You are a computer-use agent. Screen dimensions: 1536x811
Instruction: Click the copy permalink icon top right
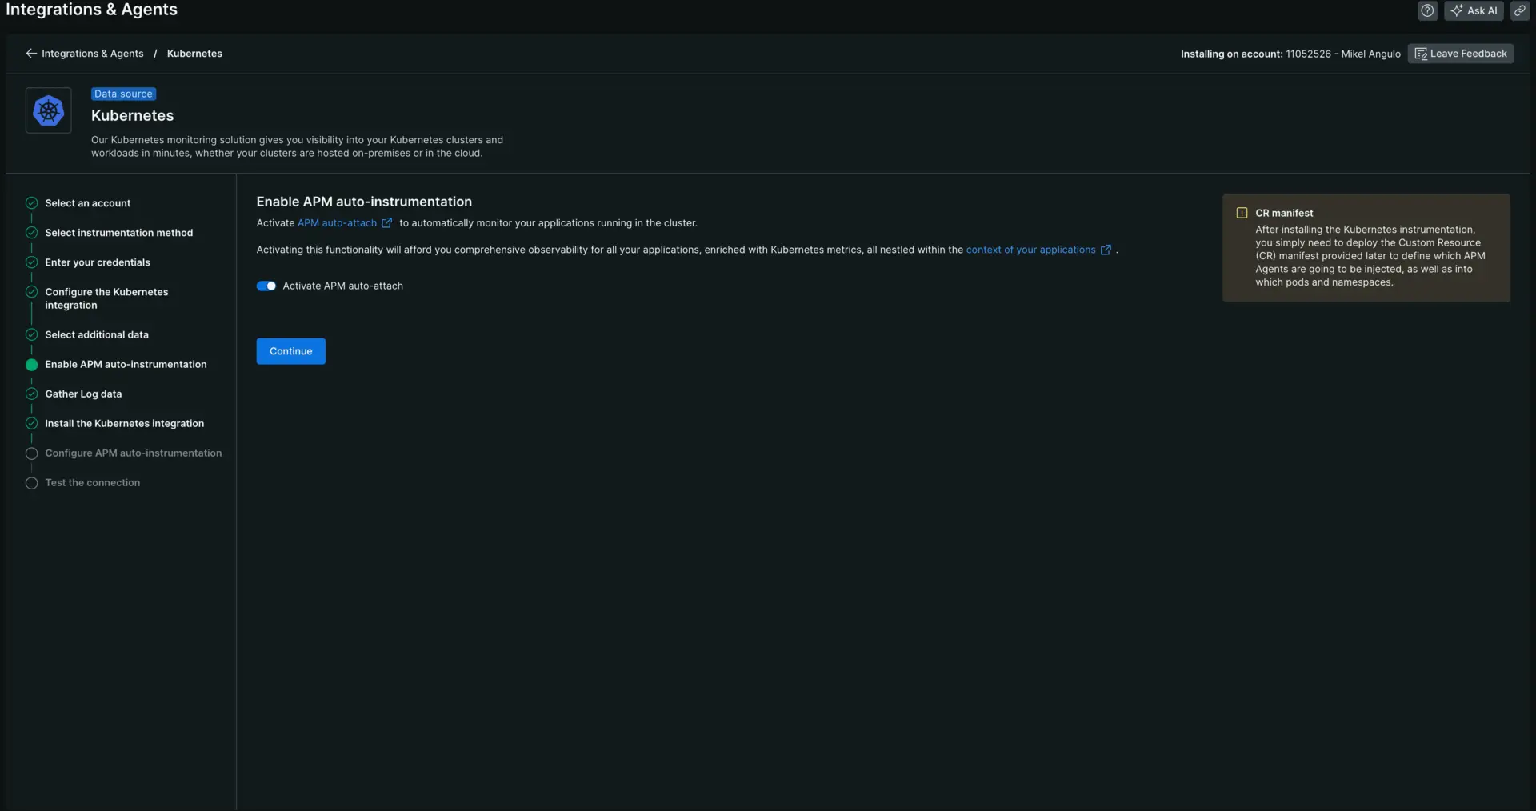click(x=1519, y=10)
